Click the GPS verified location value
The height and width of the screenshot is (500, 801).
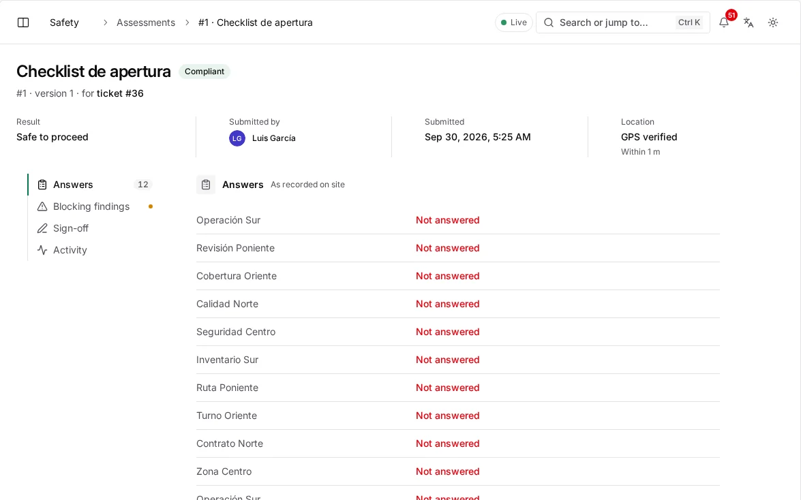coord(649,137)
